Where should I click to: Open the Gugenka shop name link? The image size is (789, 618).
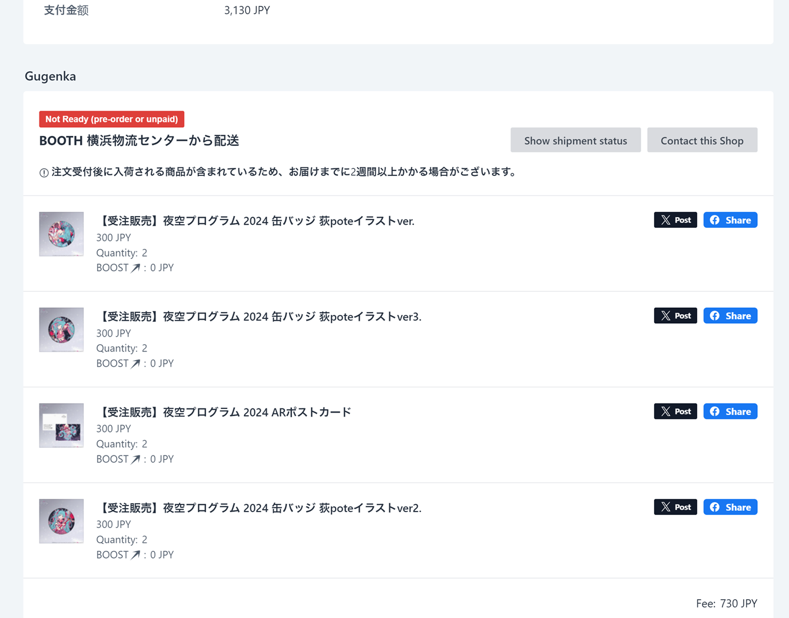(x=50, y=77)
